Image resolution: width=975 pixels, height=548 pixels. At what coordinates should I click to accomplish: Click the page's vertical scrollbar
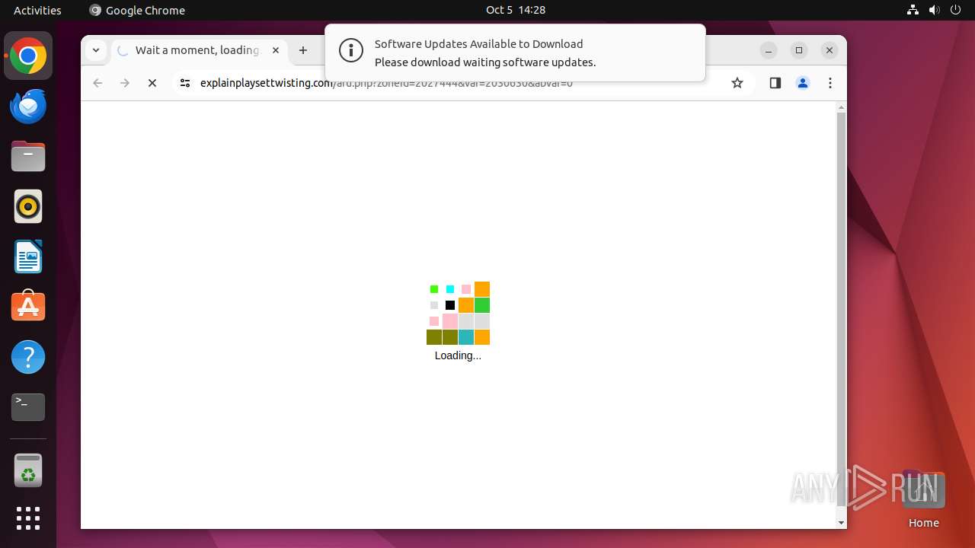841,308
